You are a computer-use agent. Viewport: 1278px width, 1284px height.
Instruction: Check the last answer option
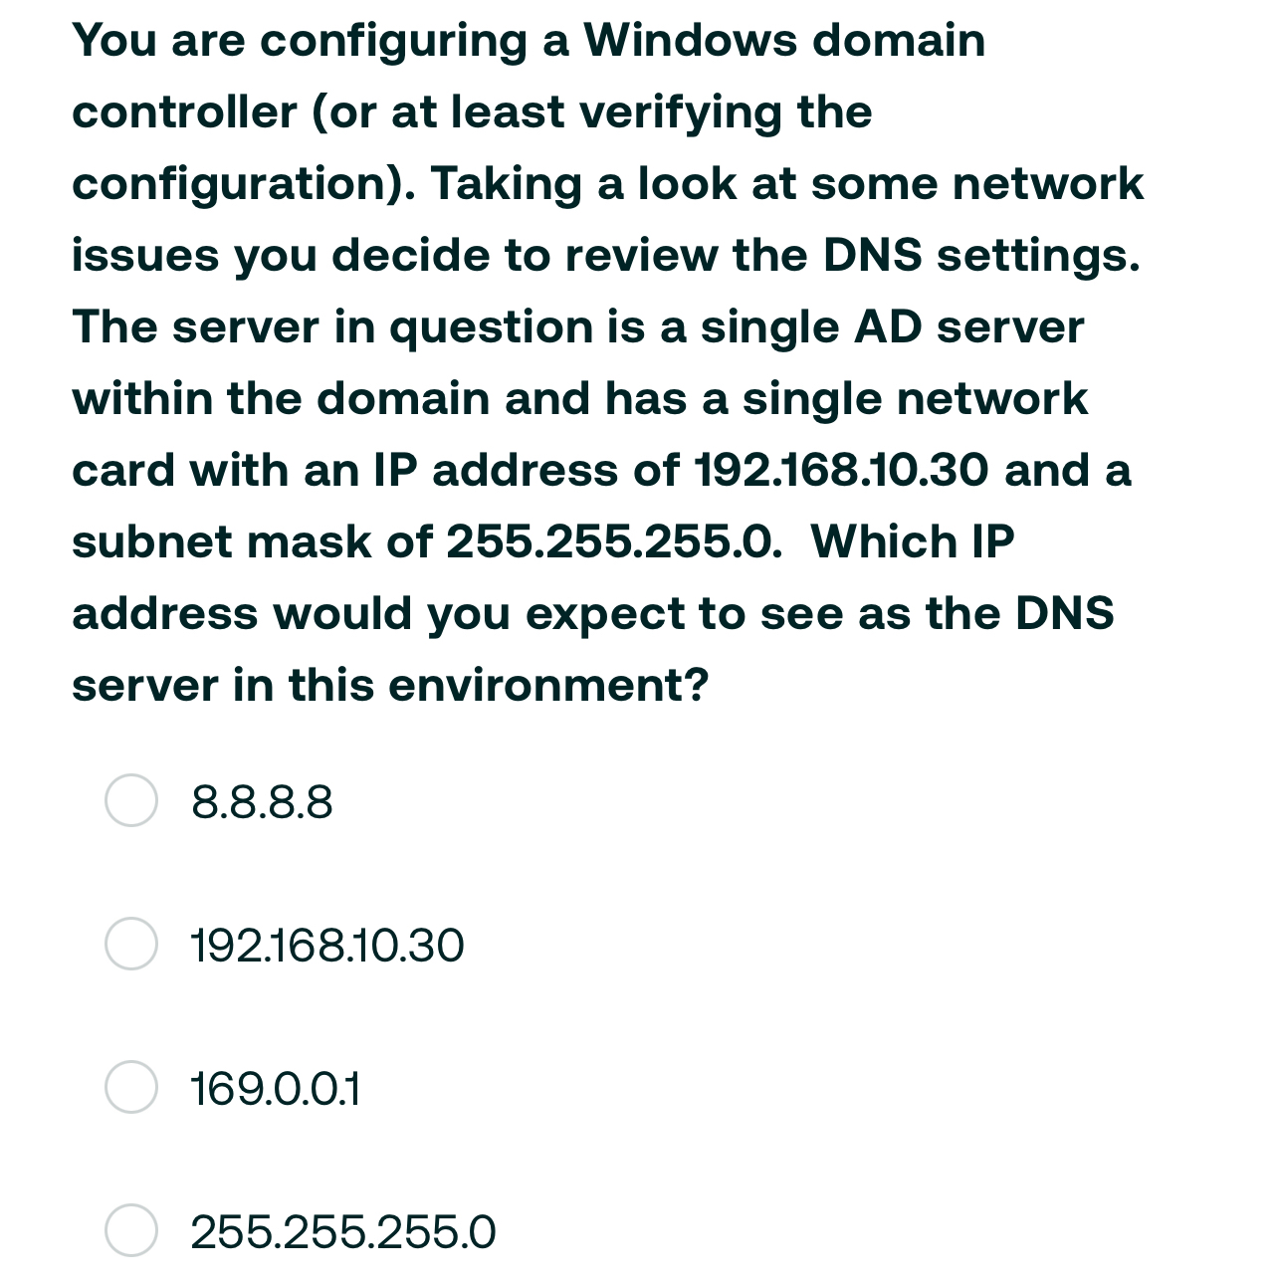[131, 1232]
